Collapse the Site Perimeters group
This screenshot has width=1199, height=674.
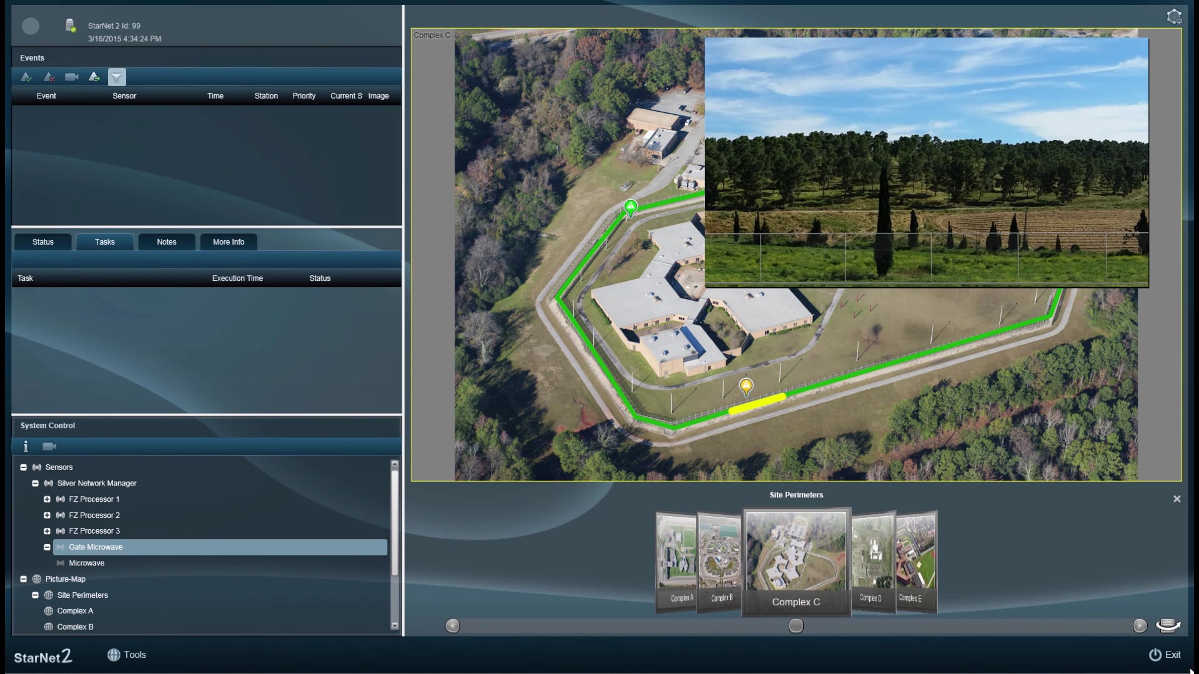pyautogui.click(x=36, y=595)
